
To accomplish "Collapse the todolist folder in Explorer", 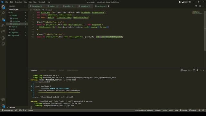I will 17,15.
